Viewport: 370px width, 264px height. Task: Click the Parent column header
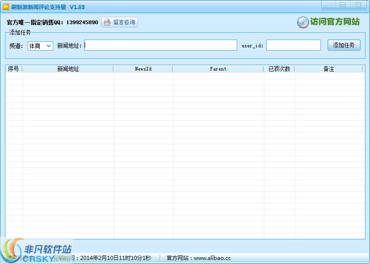point(218,69)
